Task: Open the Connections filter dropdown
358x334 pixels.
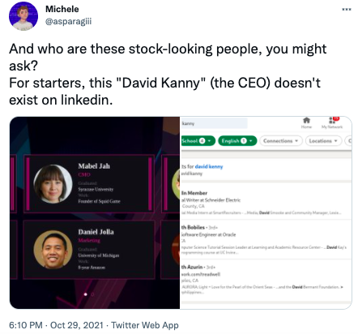Action: click(x=281, y=141)
